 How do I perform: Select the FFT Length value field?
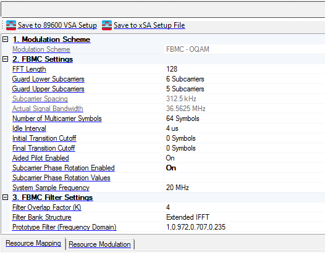(245, 69)
